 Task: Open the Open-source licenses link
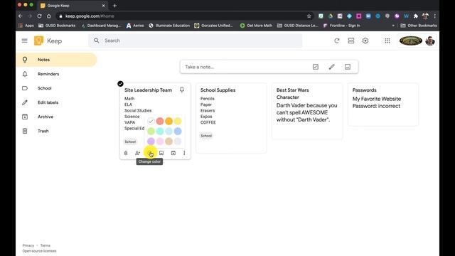point(40,251)
